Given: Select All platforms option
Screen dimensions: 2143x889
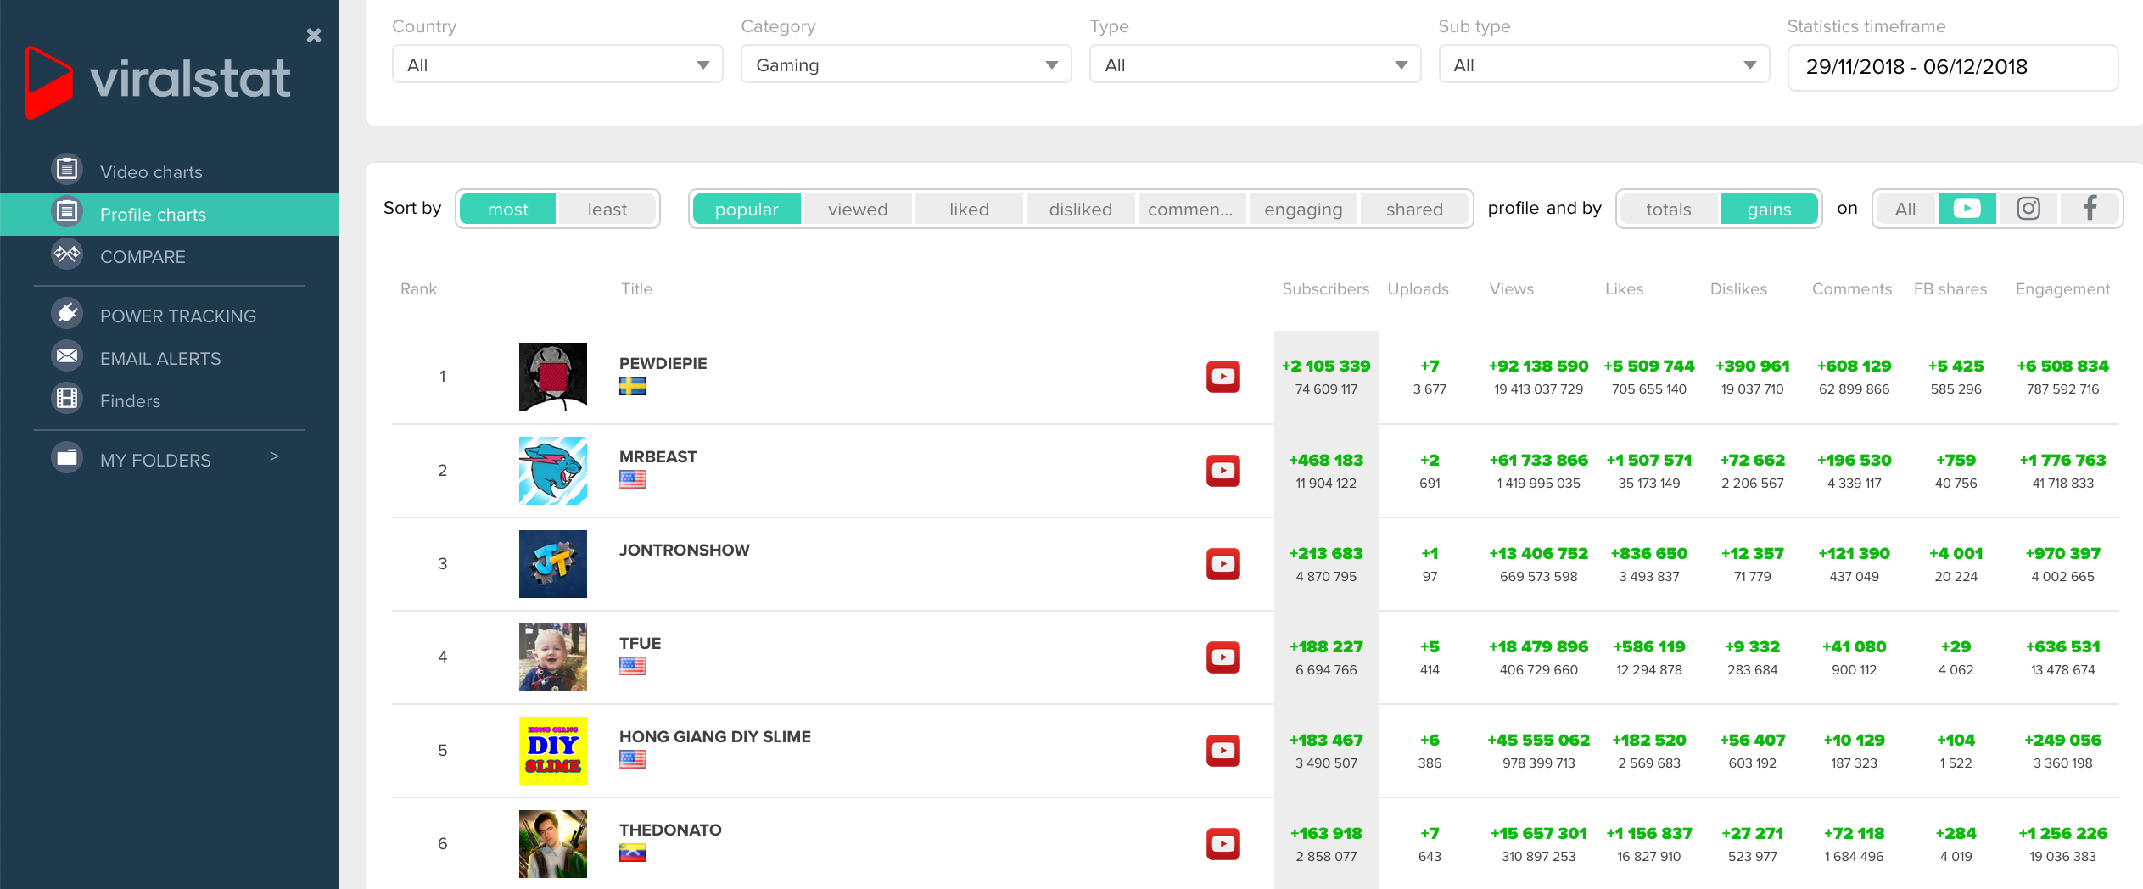Looking at the screenshot, I should click(x=1905, y=209).
